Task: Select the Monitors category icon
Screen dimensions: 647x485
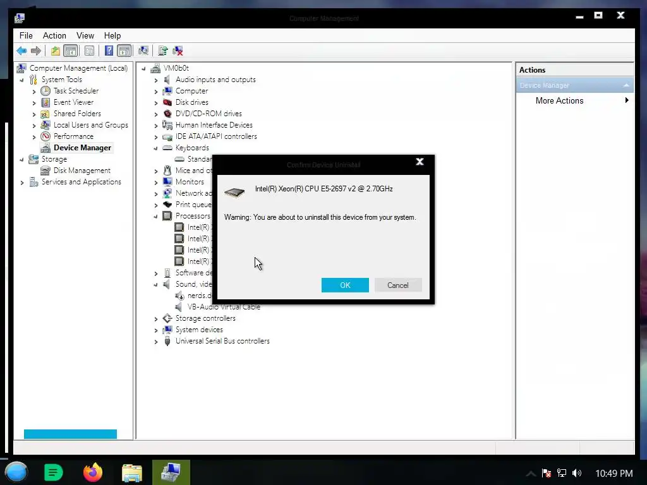Action: coord(167,181)
